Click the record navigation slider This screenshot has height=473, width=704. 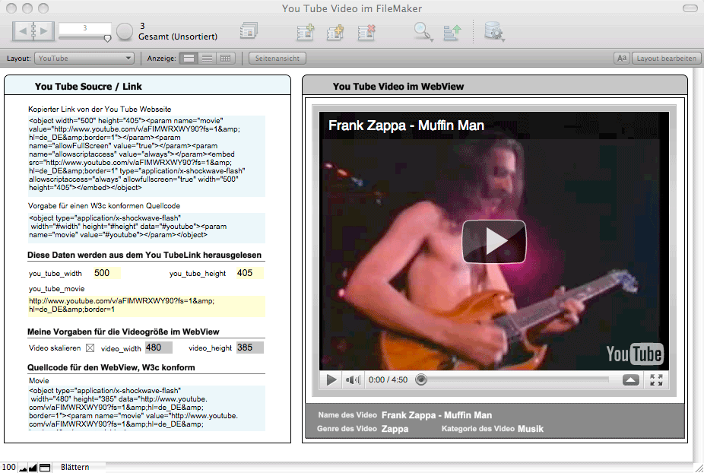click(85, 37)
